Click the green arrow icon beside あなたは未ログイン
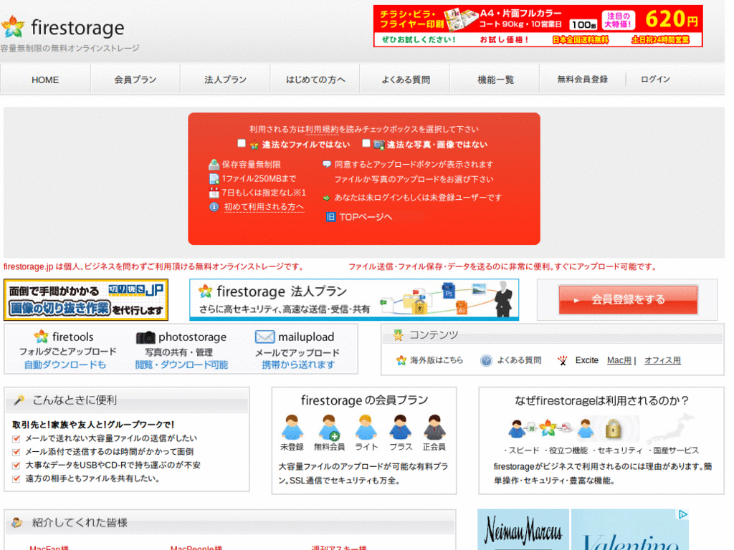The image size is (734, 550). (327, 198)
